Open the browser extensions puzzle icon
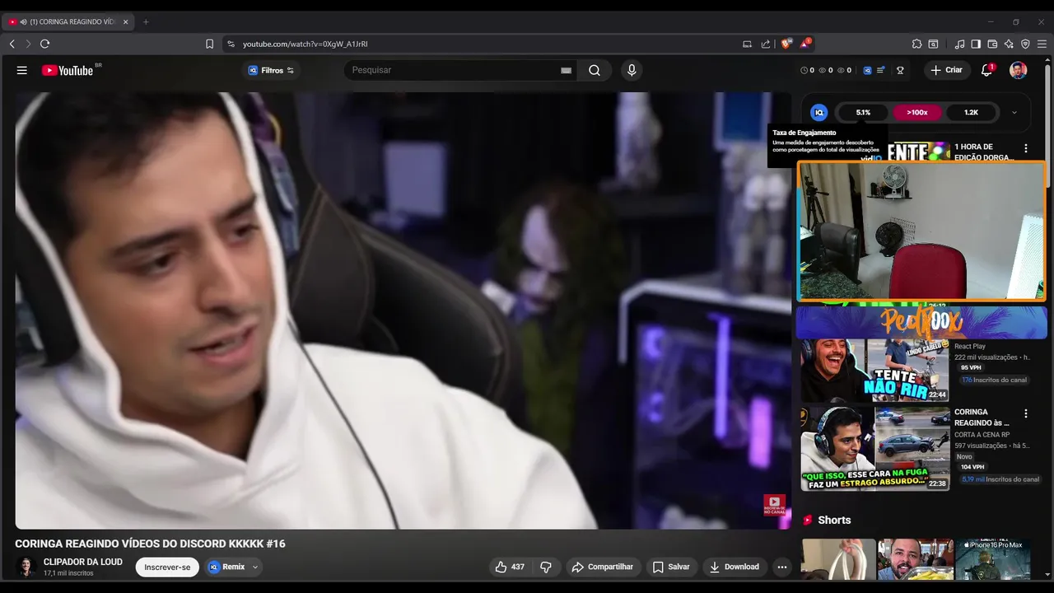 (916, 44)
